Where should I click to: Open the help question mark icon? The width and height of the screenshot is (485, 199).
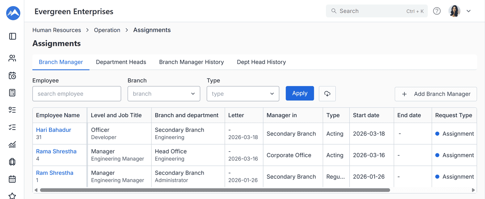[437, 11]
